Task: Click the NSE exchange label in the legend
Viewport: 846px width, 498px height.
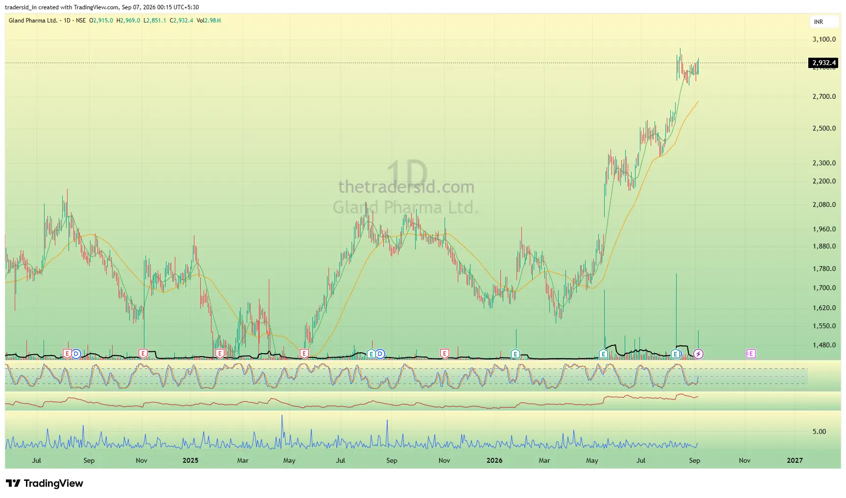Action: pos(81,21)
